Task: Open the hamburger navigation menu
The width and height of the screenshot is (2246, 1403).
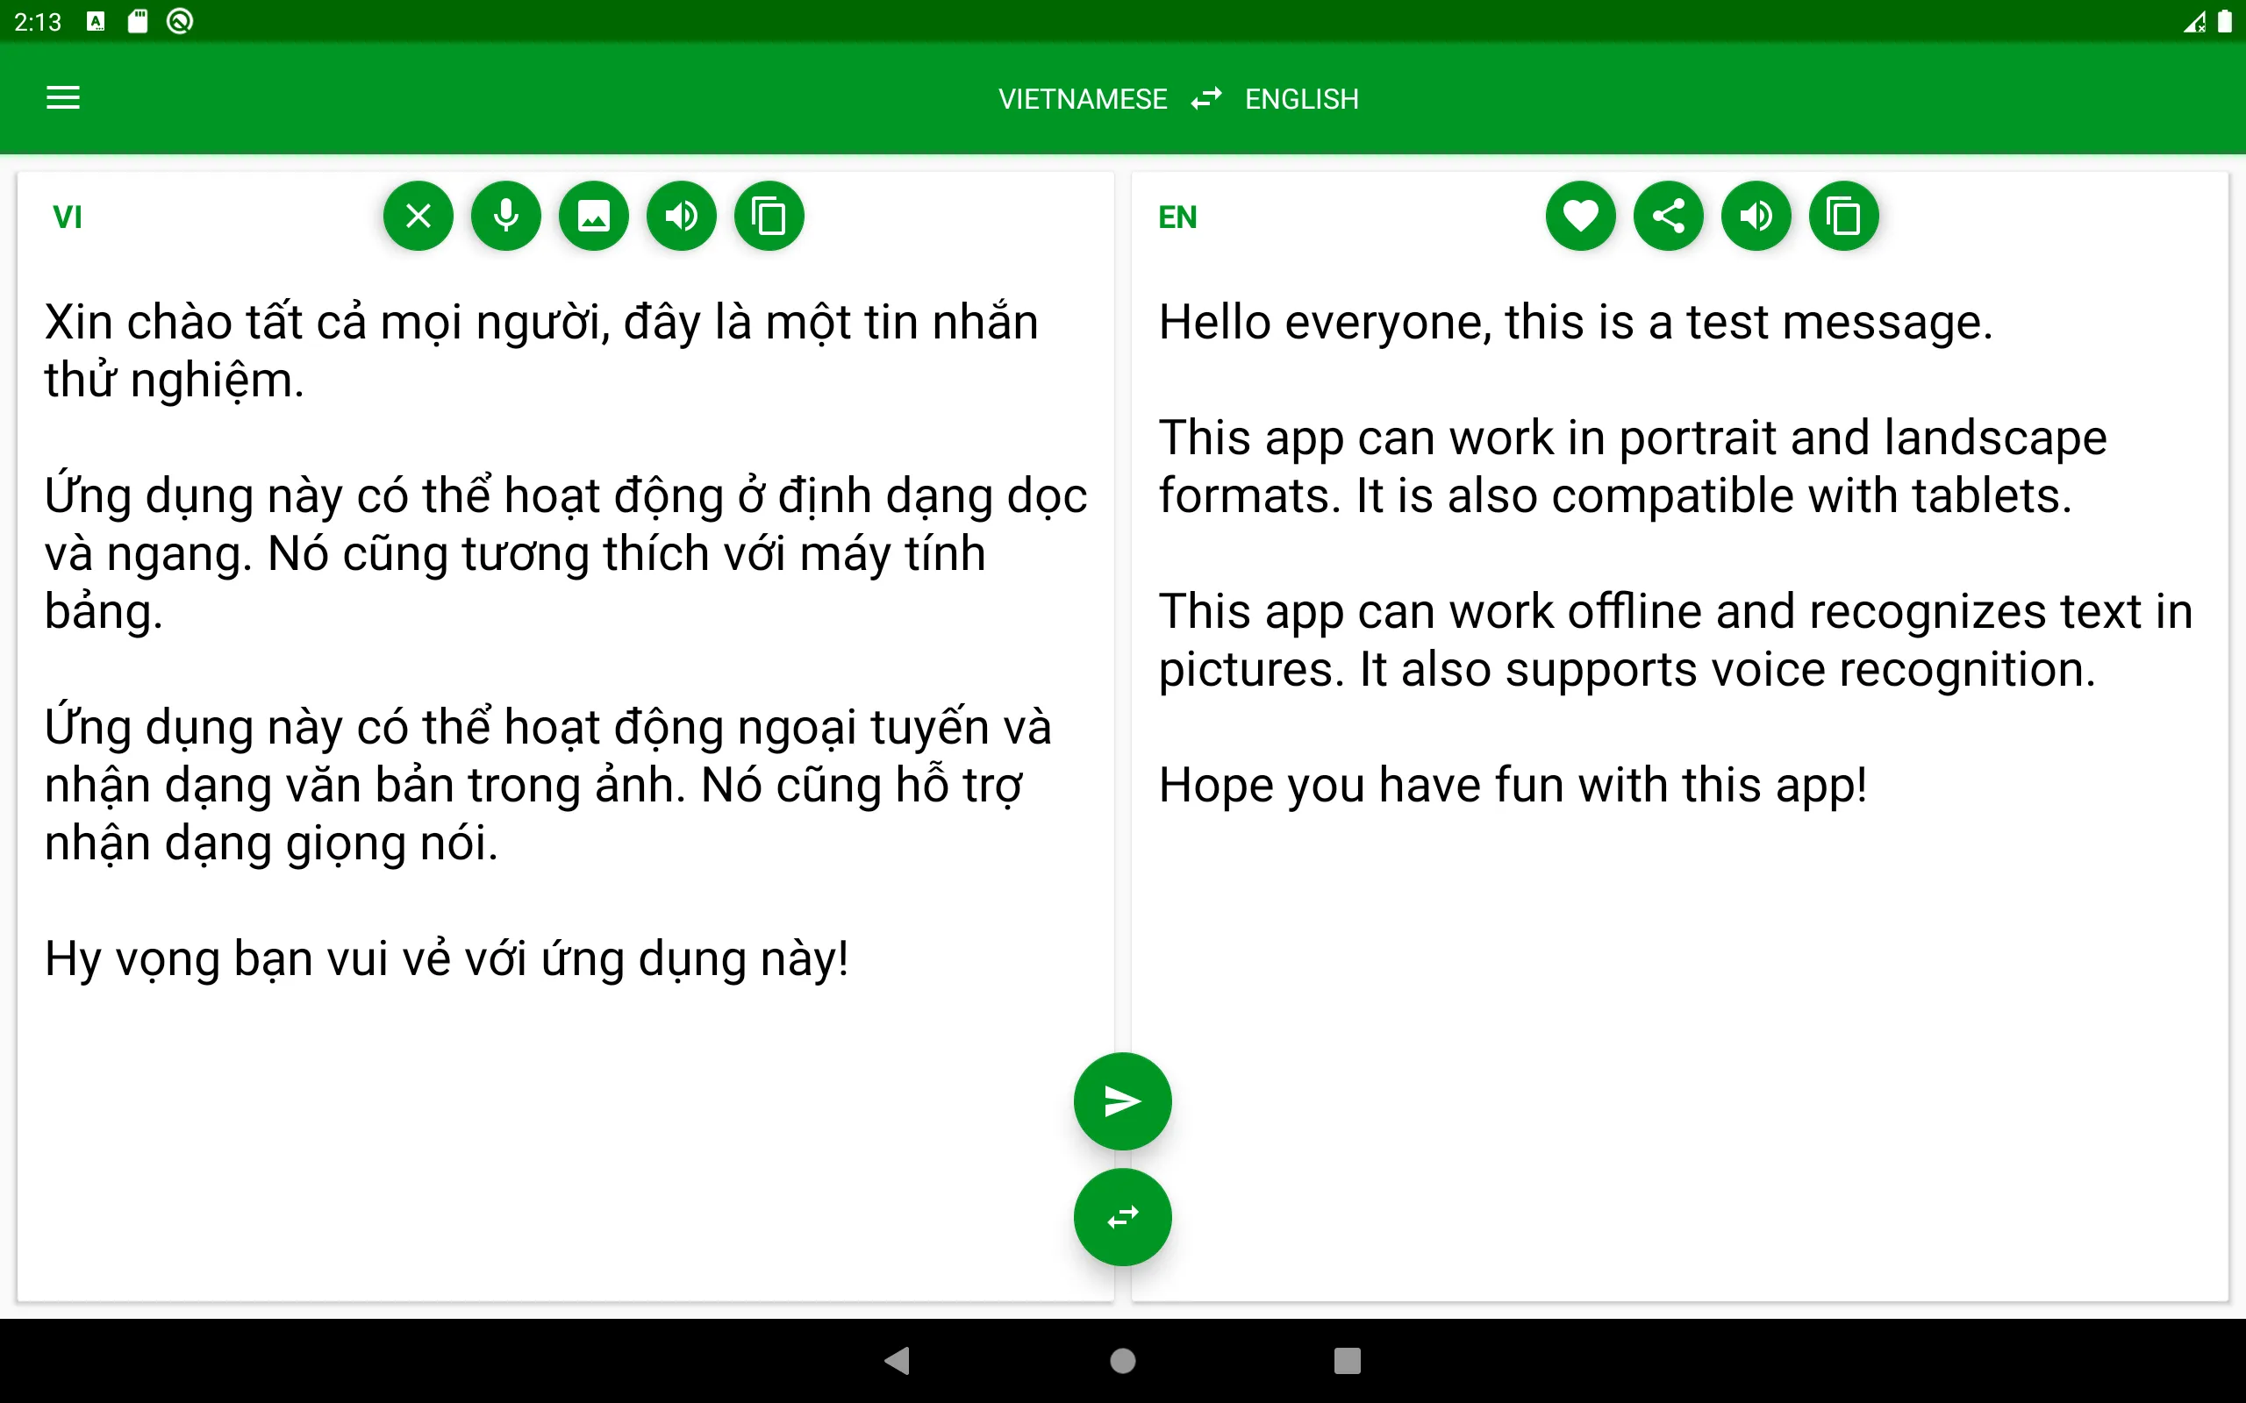Action: 63,97
